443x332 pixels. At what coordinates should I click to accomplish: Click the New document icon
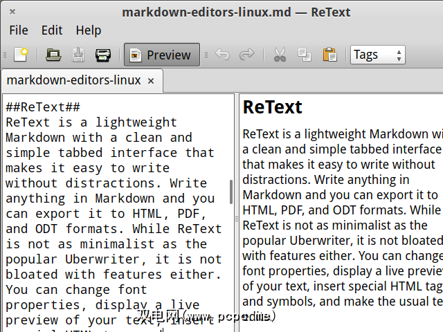21,55
